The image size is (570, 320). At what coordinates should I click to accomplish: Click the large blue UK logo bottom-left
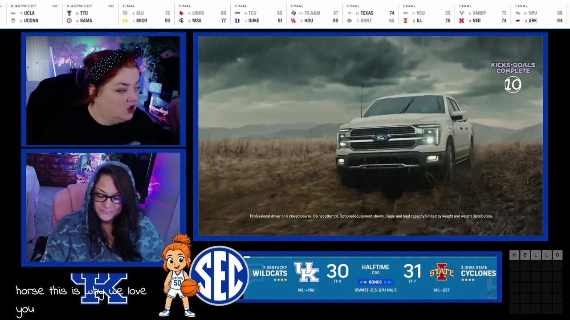click(99, 289)
